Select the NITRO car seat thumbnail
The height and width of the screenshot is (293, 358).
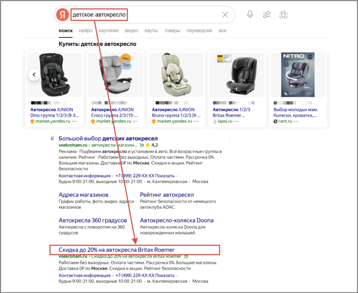click(298, 74)
